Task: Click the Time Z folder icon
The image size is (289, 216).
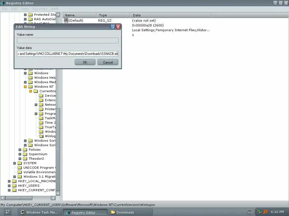Action: click(41, 123)
